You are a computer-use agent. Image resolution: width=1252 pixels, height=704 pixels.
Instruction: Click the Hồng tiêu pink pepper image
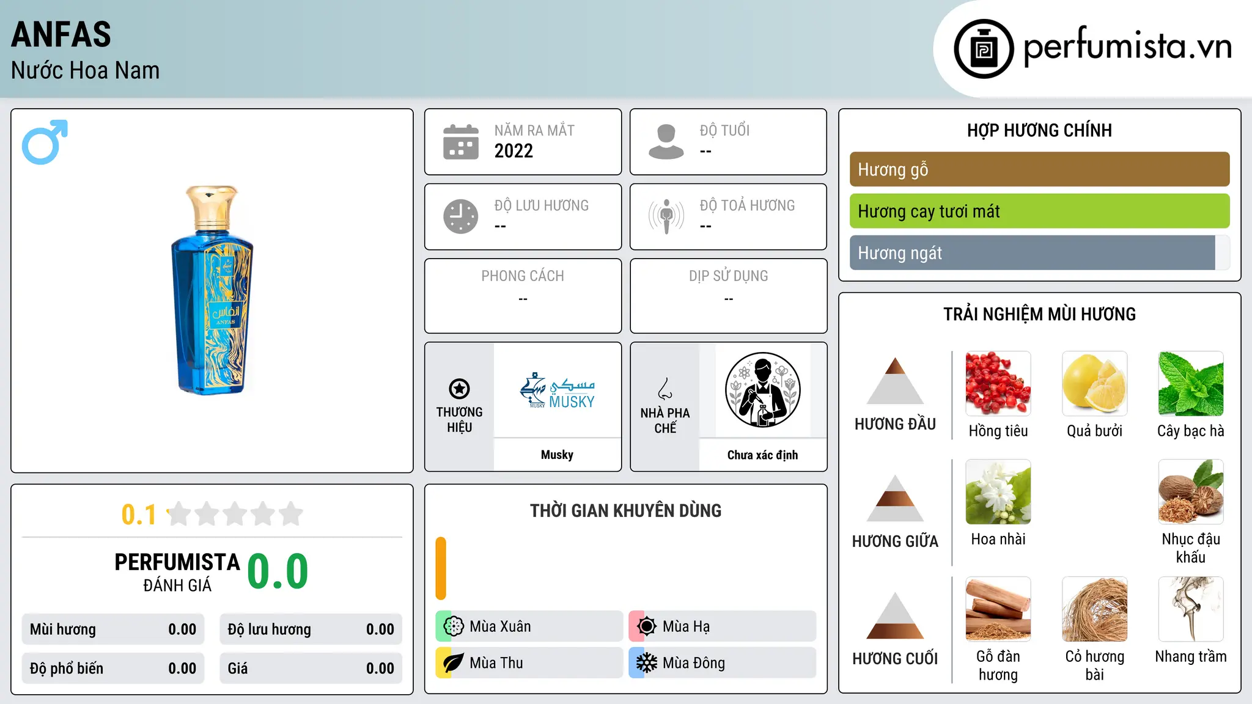pyautogui.click(x=998, y=384)
